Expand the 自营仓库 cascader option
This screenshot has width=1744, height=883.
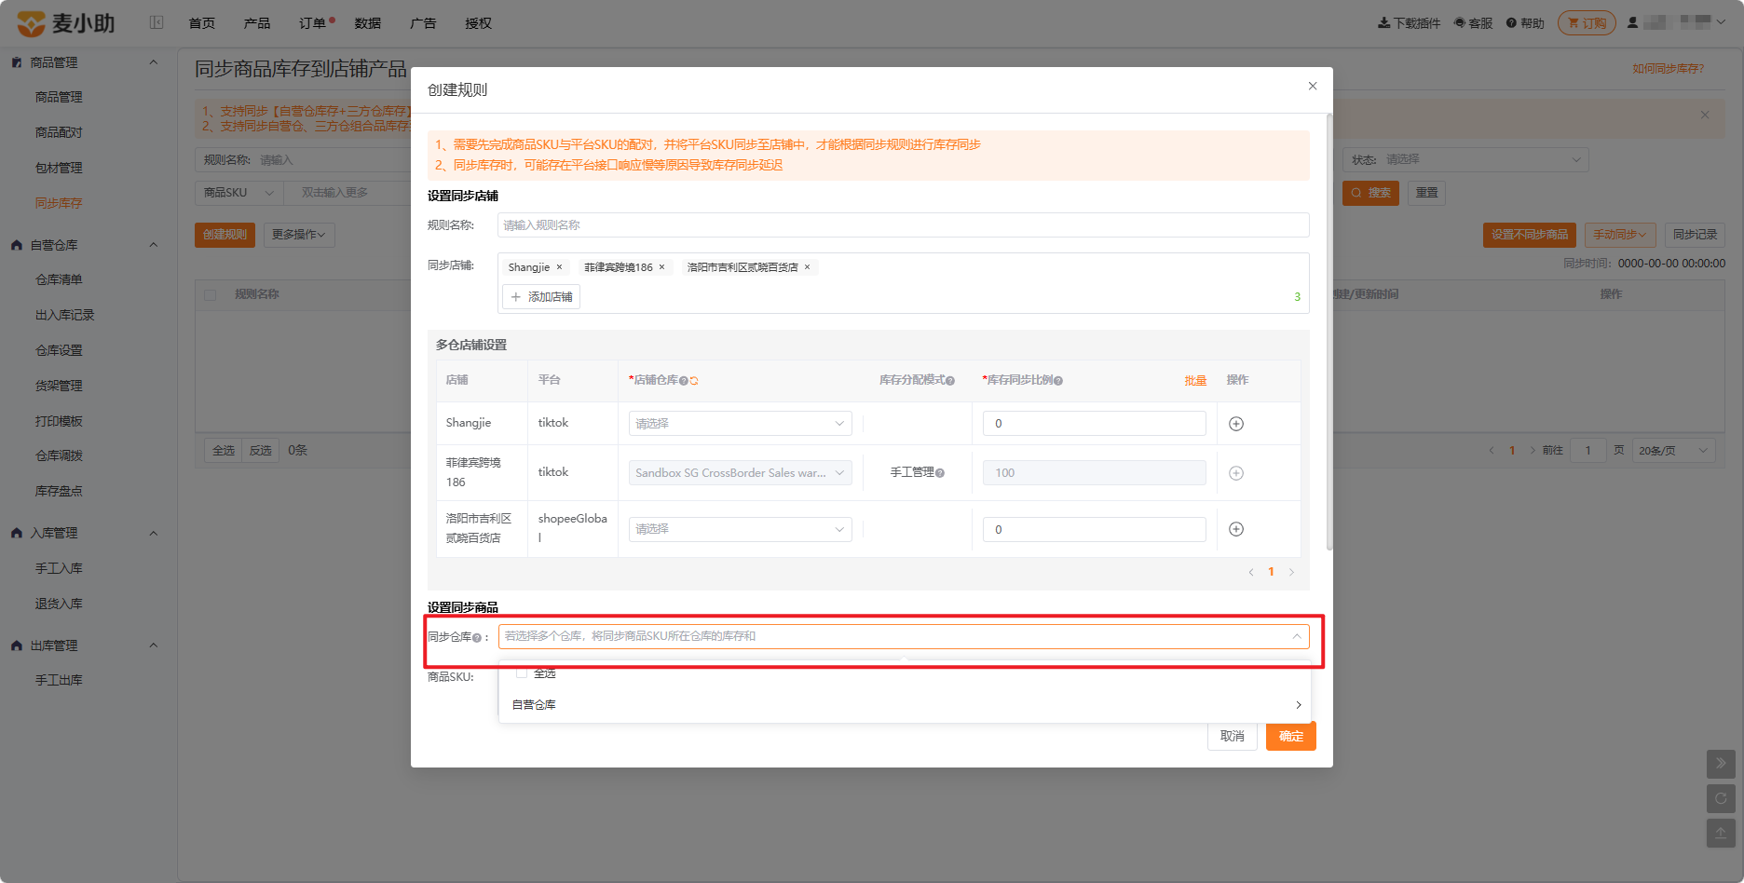[x=905, y=705]
